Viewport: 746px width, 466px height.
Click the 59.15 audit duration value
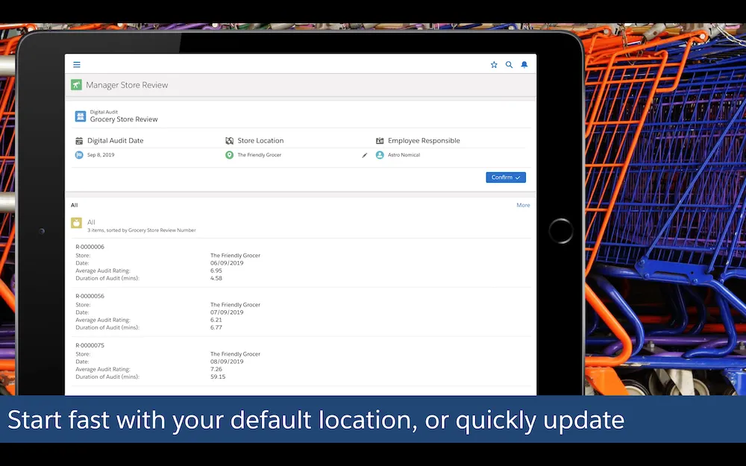[218, 377]
